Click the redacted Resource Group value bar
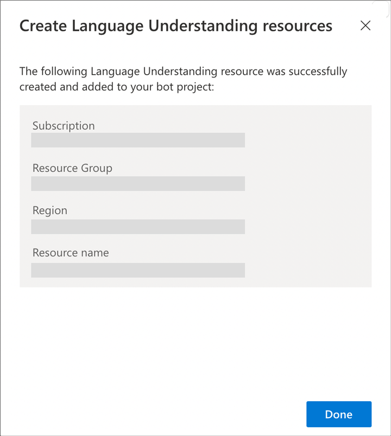Viewport: 391px width, 436px height. [x=138, y=183]
